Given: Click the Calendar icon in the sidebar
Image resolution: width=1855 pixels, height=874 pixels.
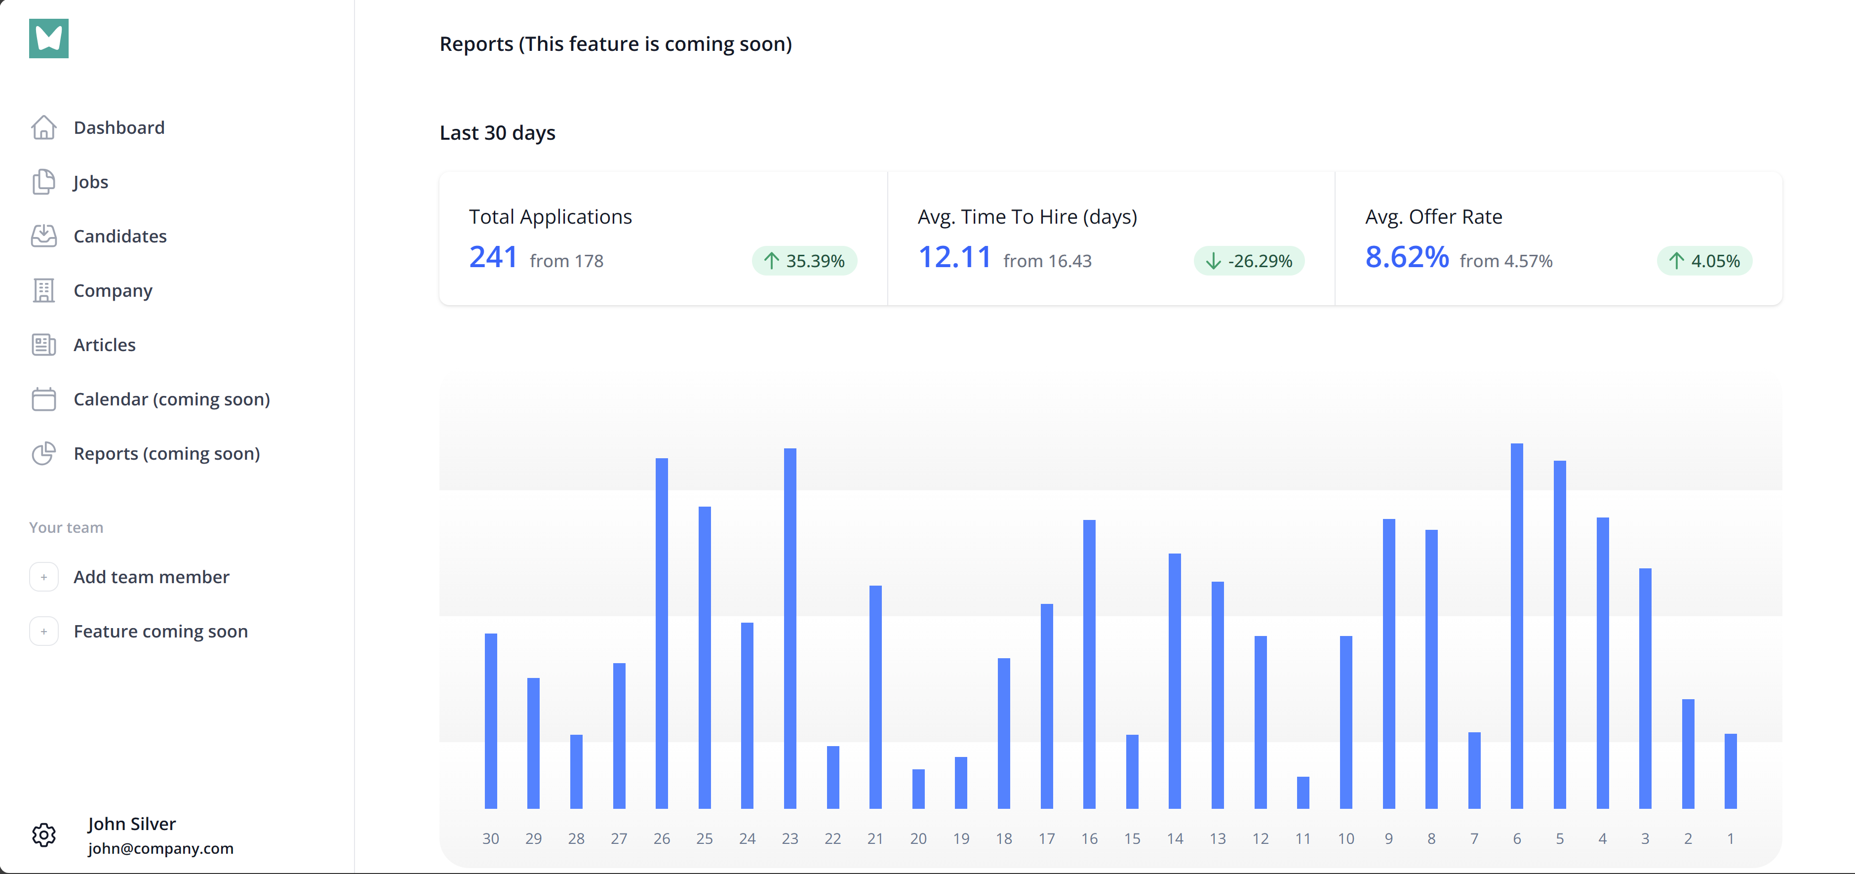Looking at the screenshot, I should click(x=44, y=399).
